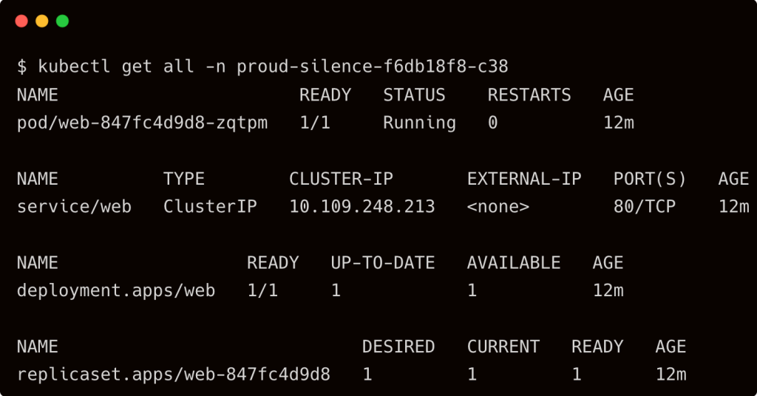Click the DESIRED column header
Viewport: 757px width, 396px height.
click(398, 346)
